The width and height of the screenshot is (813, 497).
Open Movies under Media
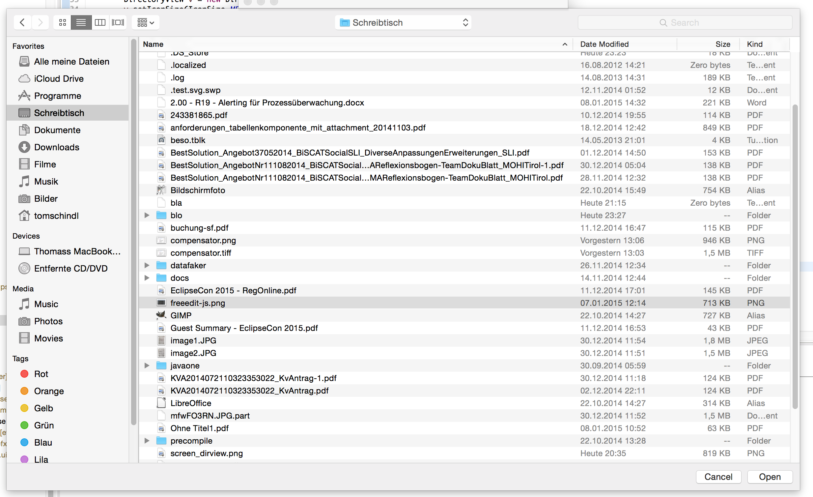(68, 338)
